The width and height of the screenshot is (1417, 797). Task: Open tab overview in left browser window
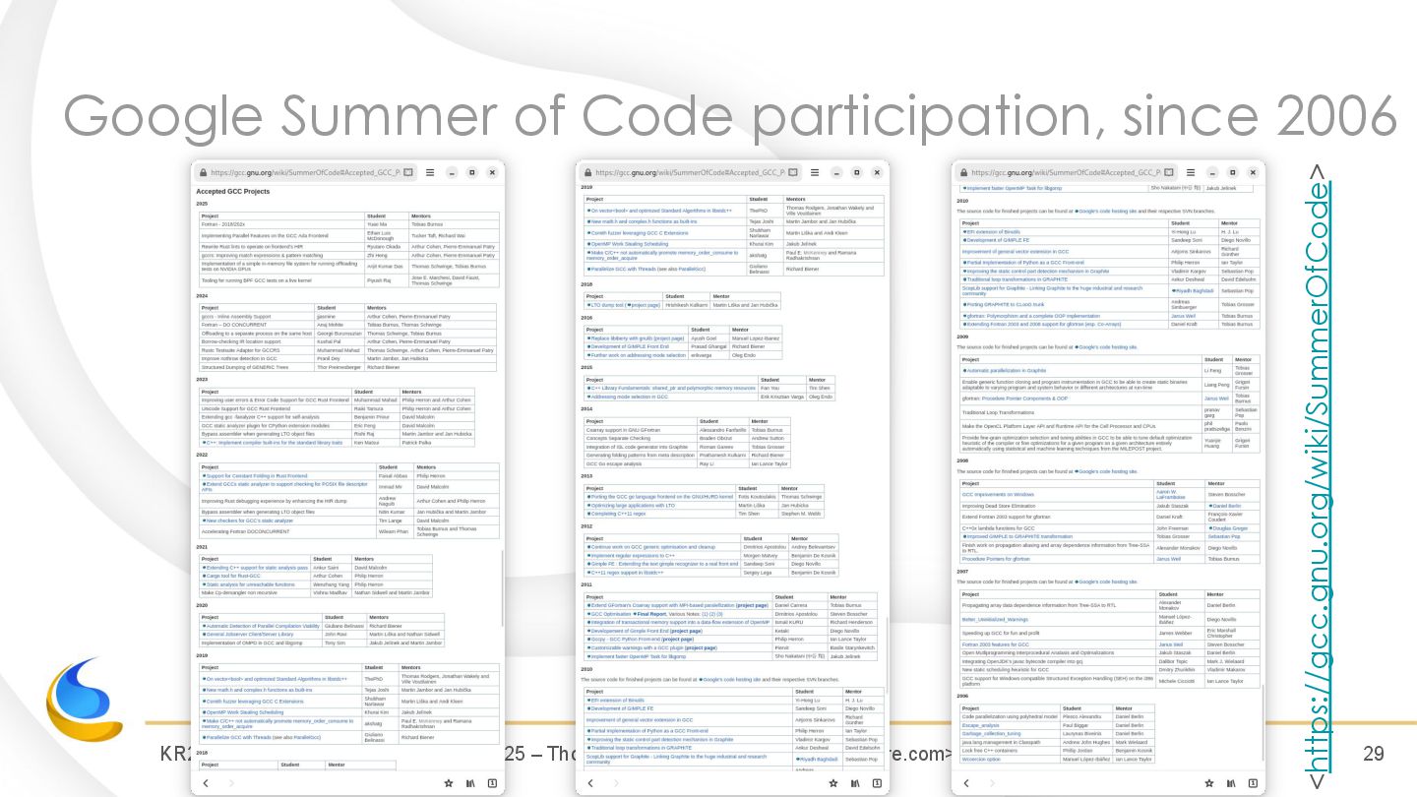[x=492, y=783]
